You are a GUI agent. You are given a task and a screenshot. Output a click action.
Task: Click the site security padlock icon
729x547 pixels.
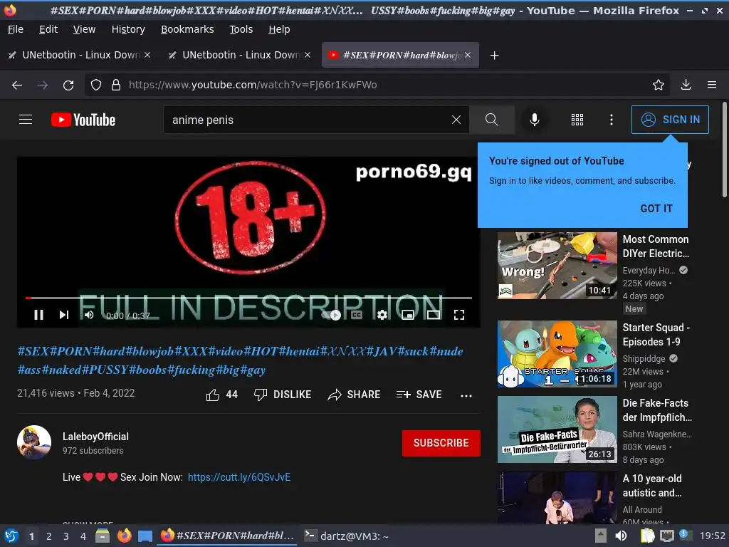coord(116,85)
